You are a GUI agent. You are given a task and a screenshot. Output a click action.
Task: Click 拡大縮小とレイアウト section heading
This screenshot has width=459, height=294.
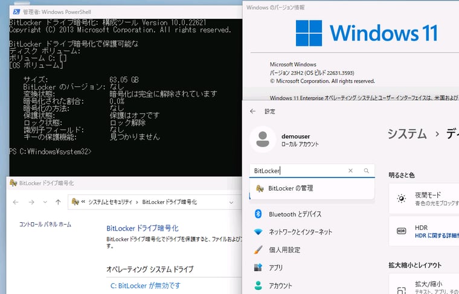pyautogui.click(x=415, y=265)
